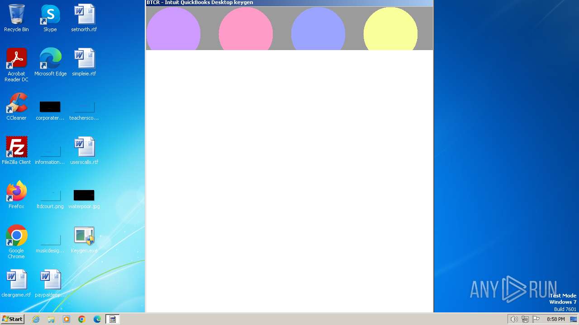Viewport: 579px width, 325px height.
Task: Launch Microsoft Edge desktop shortcut
Action: 50,62
